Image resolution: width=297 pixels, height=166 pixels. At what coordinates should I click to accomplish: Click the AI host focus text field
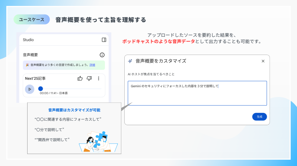[x=197, y=93]
